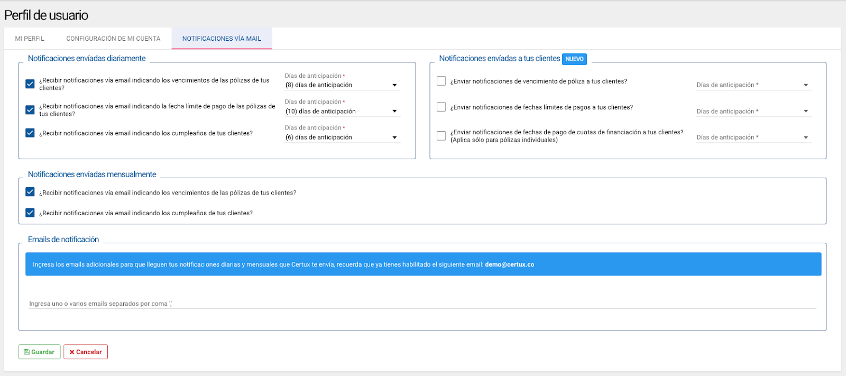The height and width of the screenshot is (376, 846).
Task: Click 'Emails de notificación' section title
Action: pos(63,240)
